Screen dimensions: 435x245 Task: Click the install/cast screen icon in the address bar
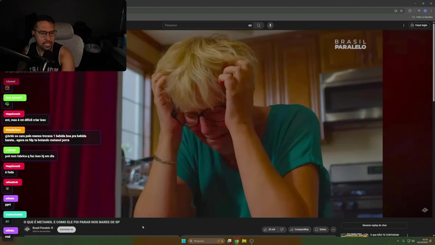[x=396, y=11]
